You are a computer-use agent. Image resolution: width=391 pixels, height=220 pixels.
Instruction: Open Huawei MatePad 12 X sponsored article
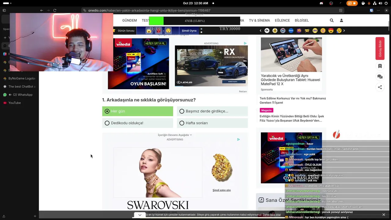tap(291, 80)
